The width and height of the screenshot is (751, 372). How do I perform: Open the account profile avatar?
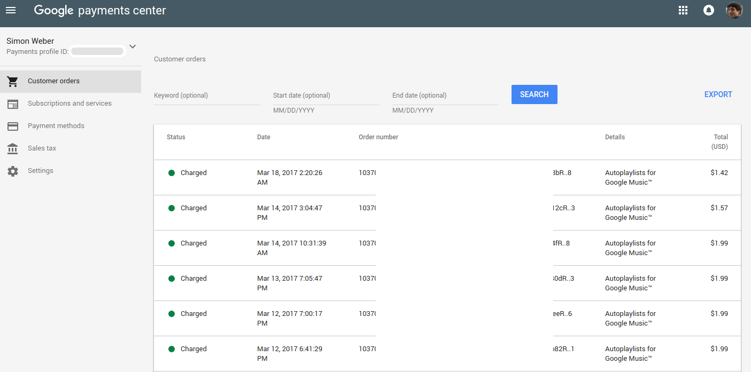point(734,10)
